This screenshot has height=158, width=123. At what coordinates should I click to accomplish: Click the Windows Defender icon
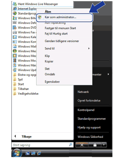coord(14,23)
